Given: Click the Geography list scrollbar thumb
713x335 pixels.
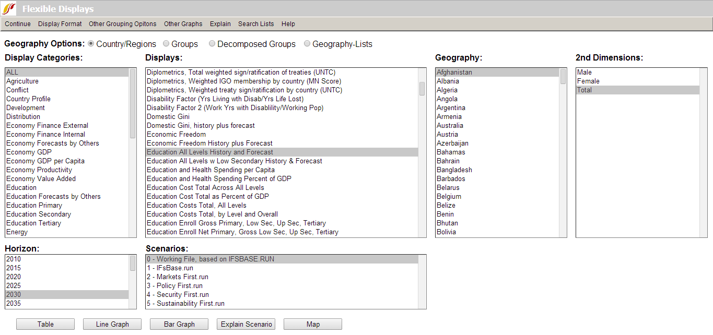Looking at the screenshot, I should (x=563, y=77).
